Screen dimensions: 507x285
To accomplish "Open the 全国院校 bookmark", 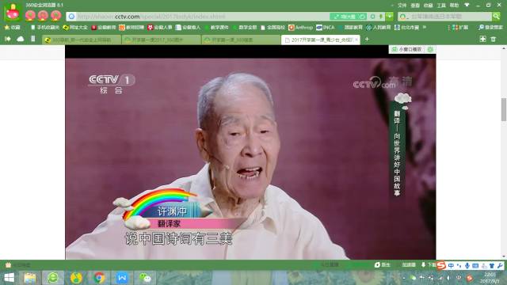I will [273, 28].
